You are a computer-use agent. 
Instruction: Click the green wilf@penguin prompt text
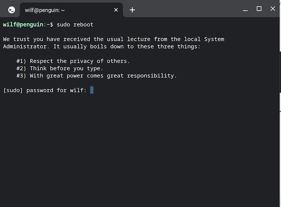23,24
